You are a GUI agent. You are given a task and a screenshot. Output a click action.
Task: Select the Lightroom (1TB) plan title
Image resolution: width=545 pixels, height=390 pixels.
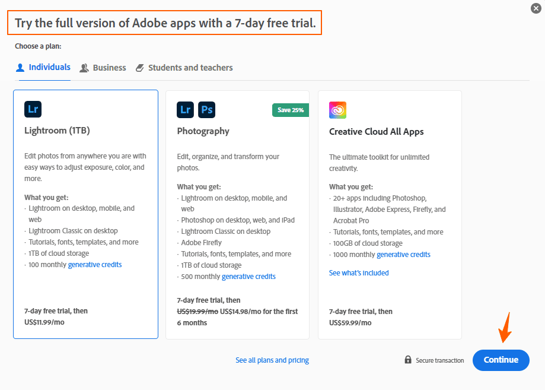(57, 131)
